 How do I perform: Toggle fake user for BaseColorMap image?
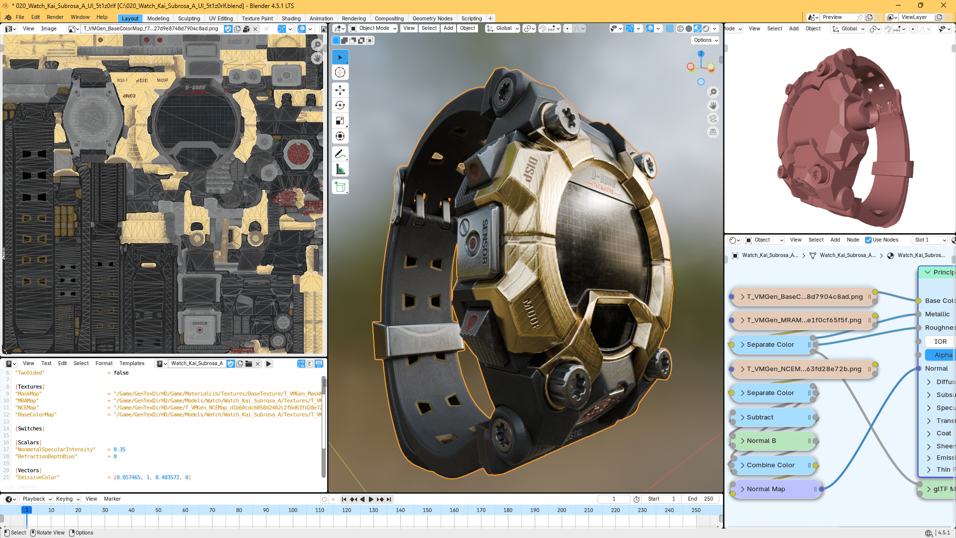[228, 29]
